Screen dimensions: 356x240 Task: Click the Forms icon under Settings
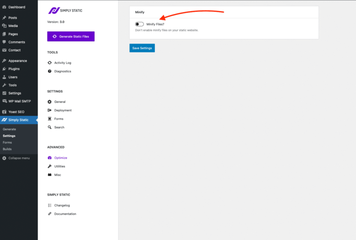[x=50, y=119]
